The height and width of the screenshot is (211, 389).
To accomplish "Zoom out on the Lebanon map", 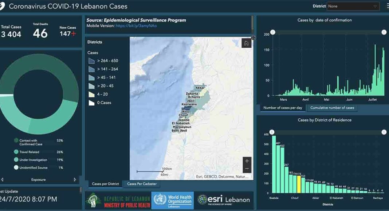I will (x=247, y=169).
